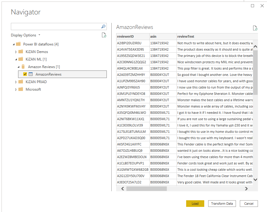This screenshot has height=212, width=267.
Task: Click the KiZAN PRIAD folder icon
Action: pos(21,82)
